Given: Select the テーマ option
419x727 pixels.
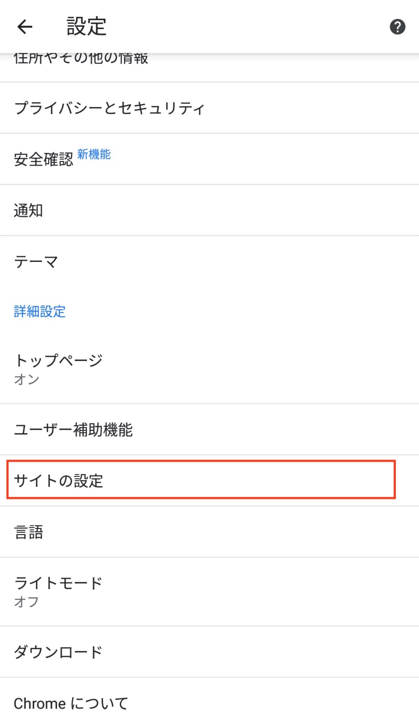Looking at the screenshot, I should [x=36, y=262].
